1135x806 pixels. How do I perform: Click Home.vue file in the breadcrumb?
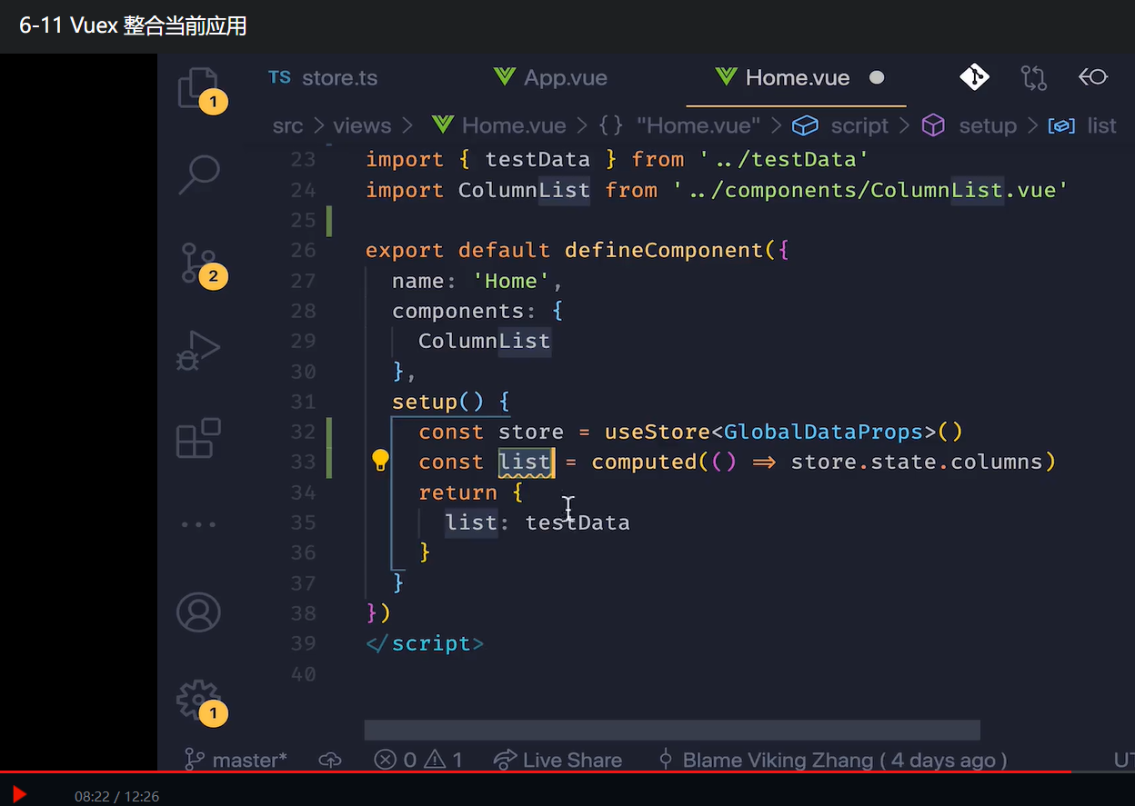pyautogui.click(x=498, y=125)
